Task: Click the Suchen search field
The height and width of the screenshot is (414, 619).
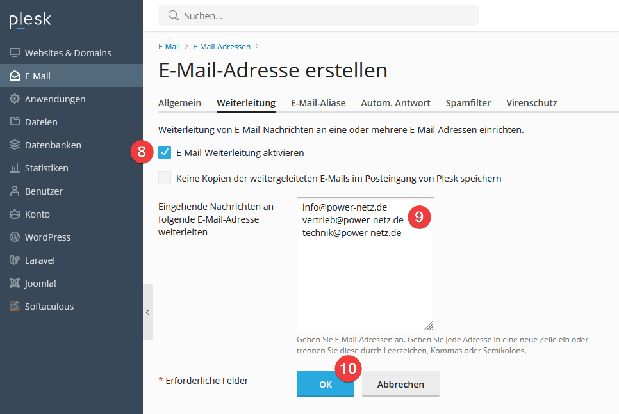Action: point(318,15)
